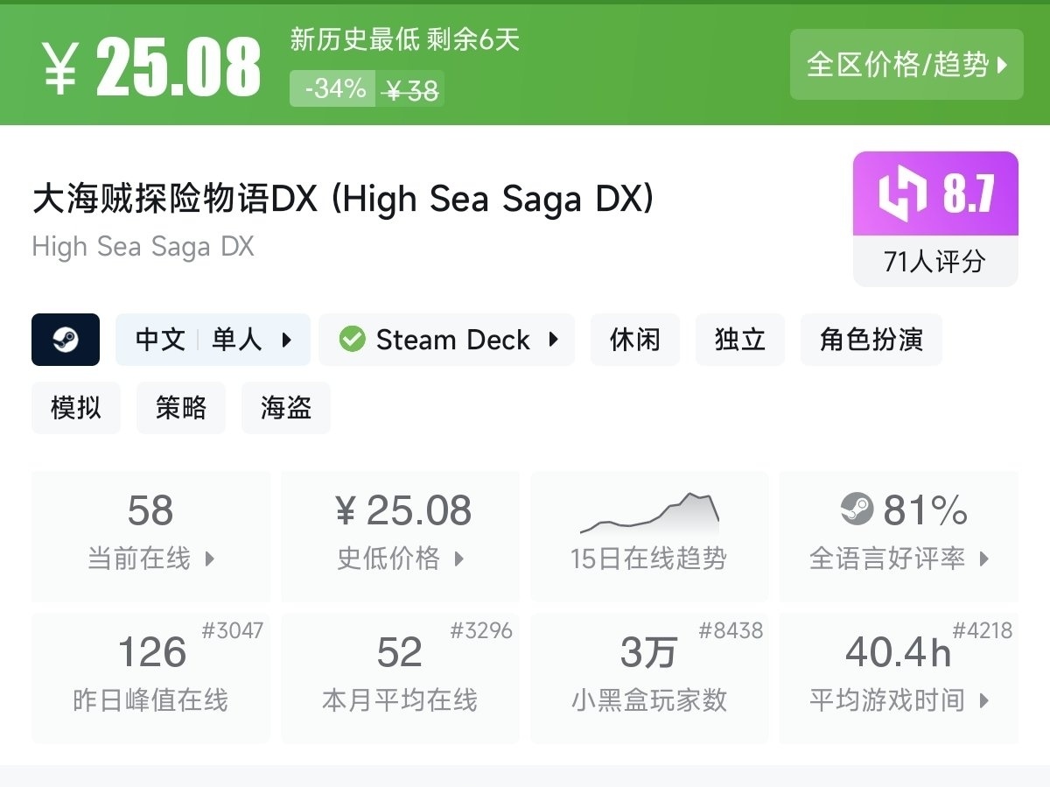Image resolution: width=1050 pixels, height=787 pixels.
Task: Click the Steam icon beside 81% rating
Action: pyautogui.click(x=857, y=509)
